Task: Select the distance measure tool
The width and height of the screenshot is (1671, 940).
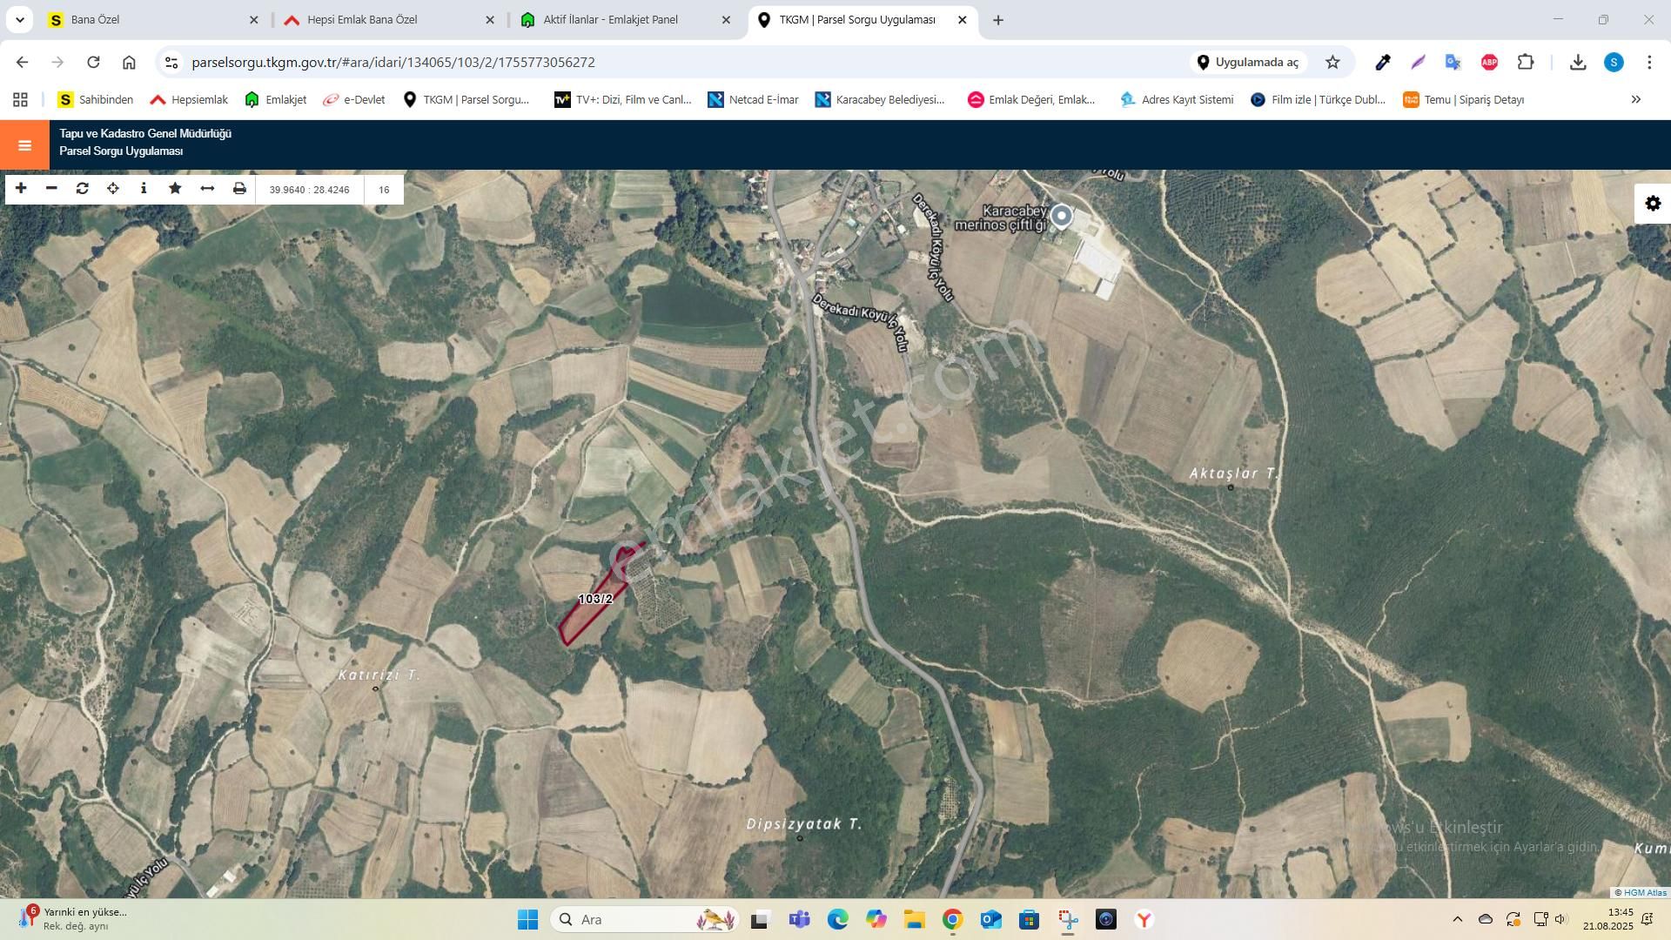Action: [207, 189]
